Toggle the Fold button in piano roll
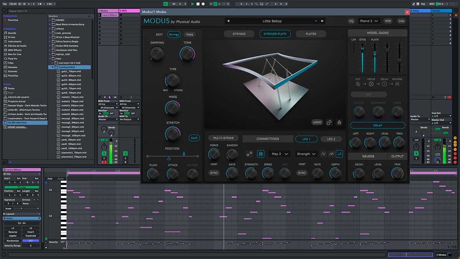Image resolution: width=460 pixels, height=259 pixels. tap(50, 178)
